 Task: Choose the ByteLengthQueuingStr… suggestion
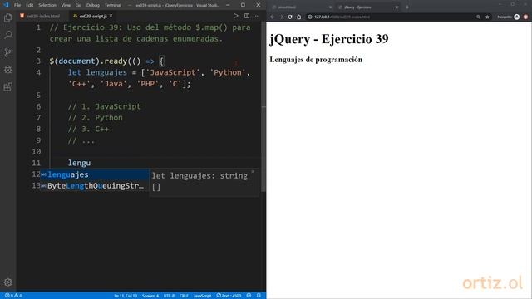click(x=94, y=186)
